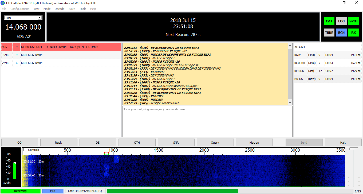The width and height of the screenshot is (363, 194).
Task: Click the SNR button
Action: click(176, 143)
